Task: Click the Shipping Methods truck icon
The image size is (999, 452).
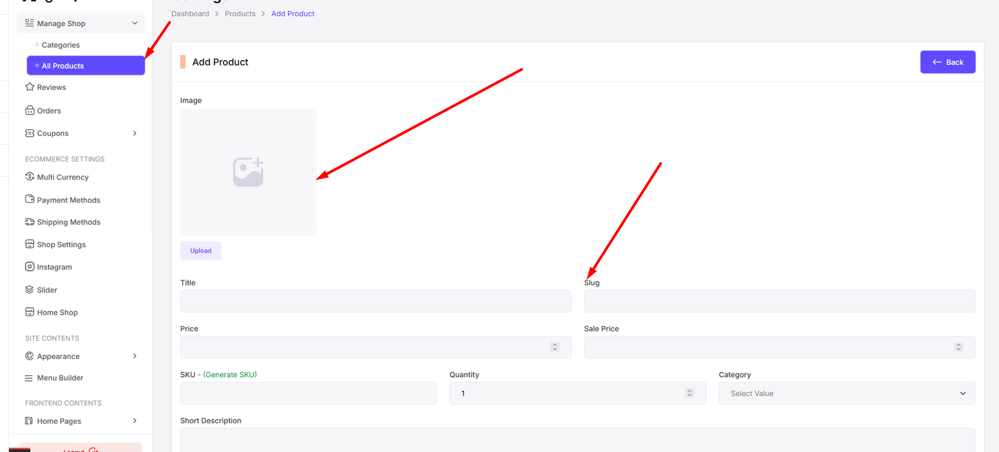Action: tap(29, 222)
